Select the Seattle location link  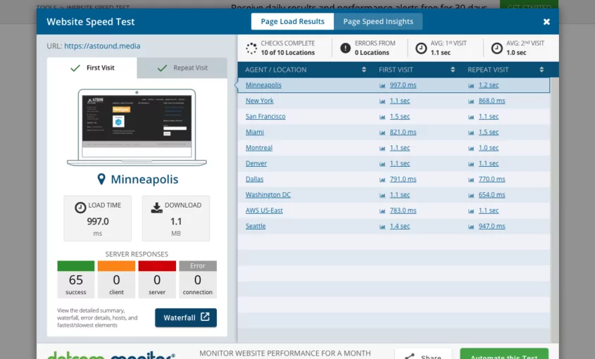click(x=256, y=226)
